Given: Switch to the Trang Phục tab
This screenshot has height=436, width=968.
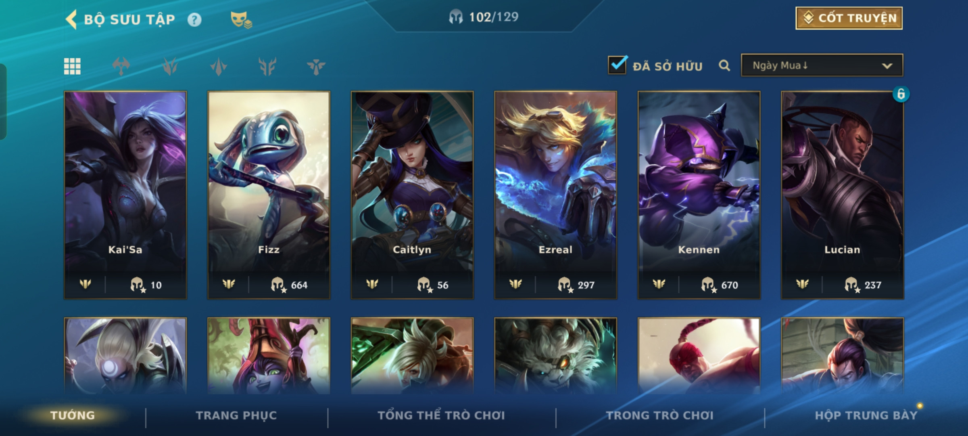Looking at the screenshot, I should click(236, 415).
